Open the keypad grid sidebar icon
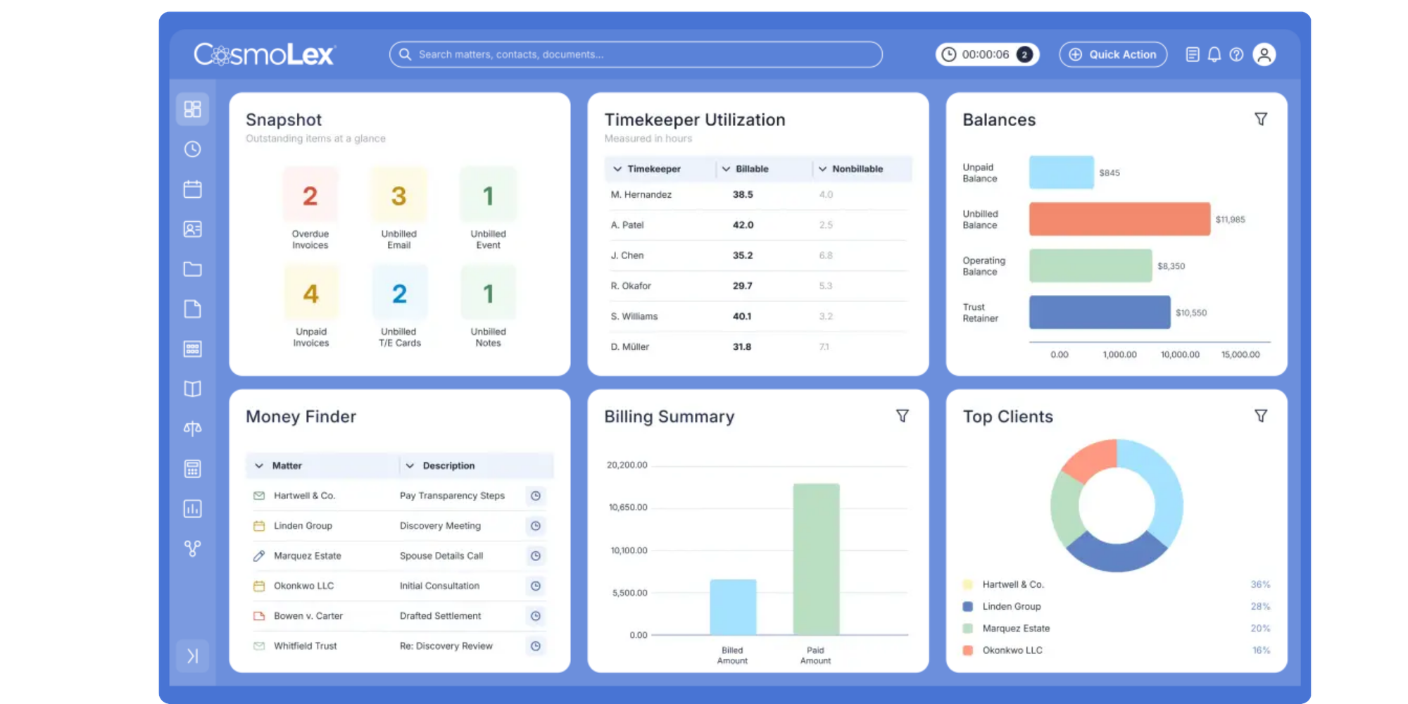The height and width of the screenshot is (704, 1408). [192, 349]
